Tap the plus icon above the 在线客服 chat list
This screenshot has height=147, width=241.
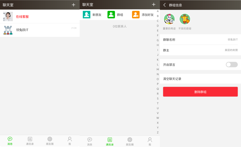73,5
